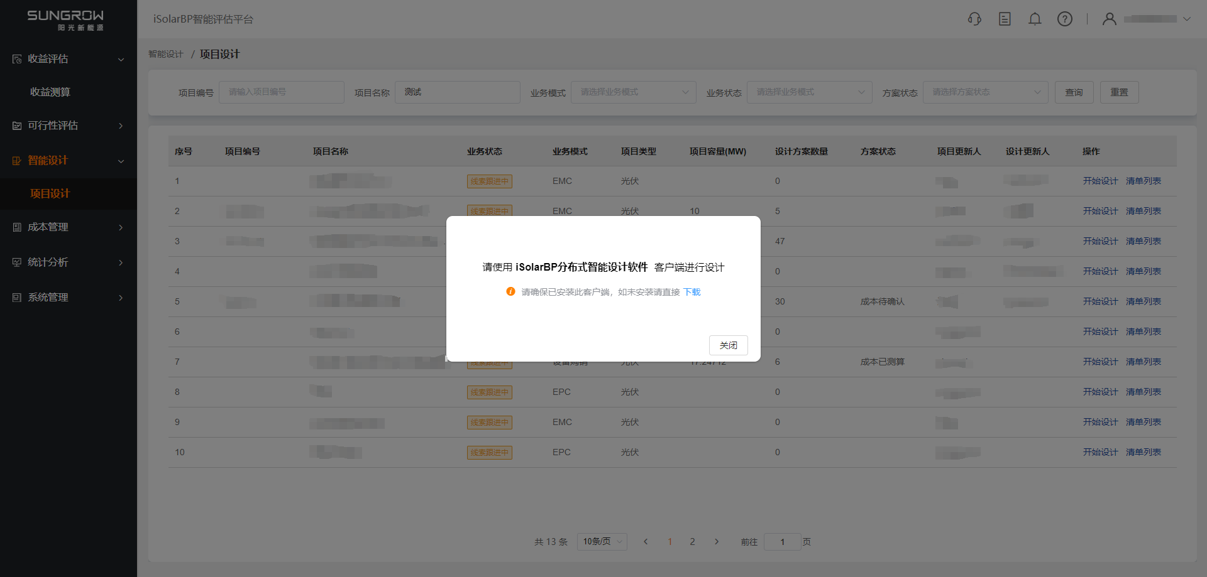
Task: Click the SUNGROW logo
Action: tap(65, 20)
